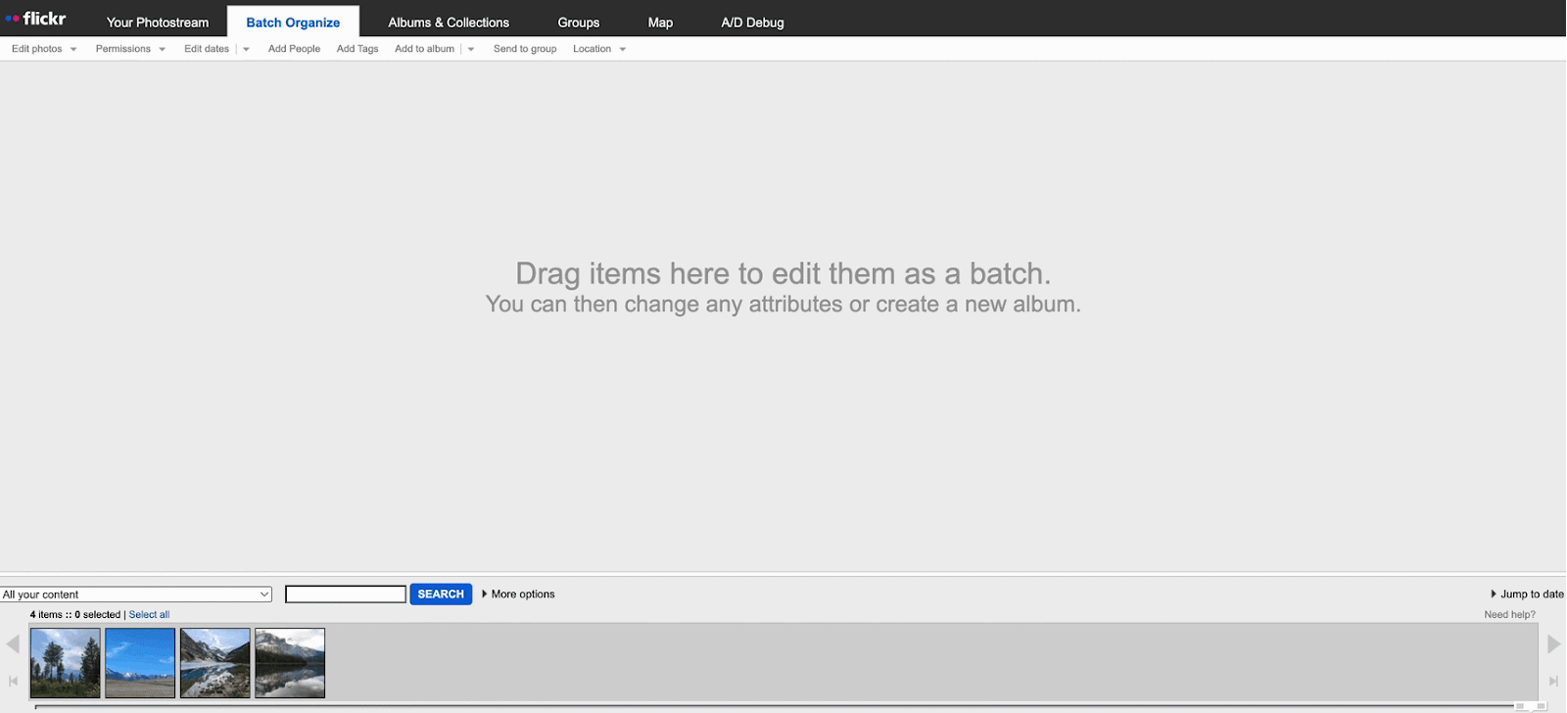Image resolution: width=1567 pixels, height=713 pixels.
Task: Jump to first page of filmstrip
Action: pos(13,681)
